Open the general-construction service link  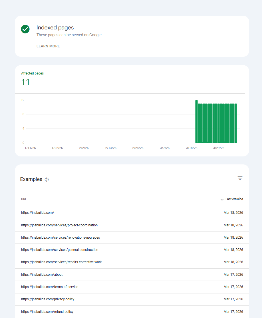point(60,249)
